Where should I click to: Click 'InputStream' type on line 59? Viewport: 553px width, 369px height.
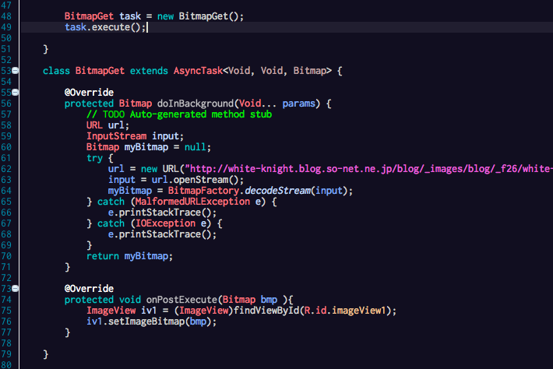[116, 136]
